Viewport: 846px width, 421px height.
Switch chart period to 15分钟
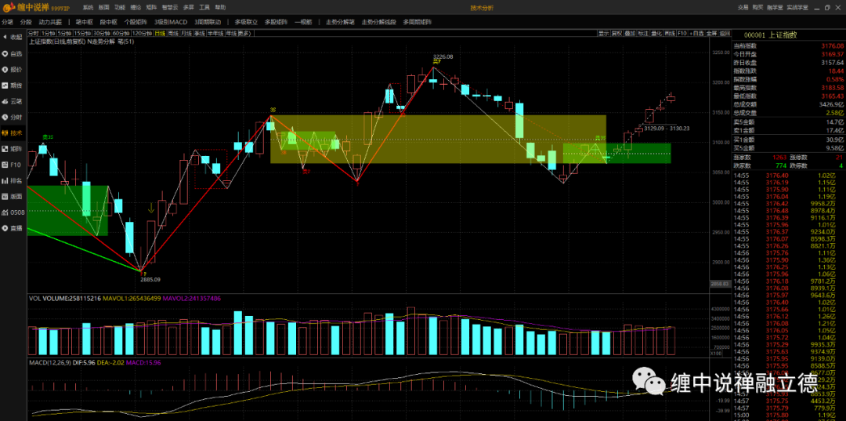(x=82, y=34)
